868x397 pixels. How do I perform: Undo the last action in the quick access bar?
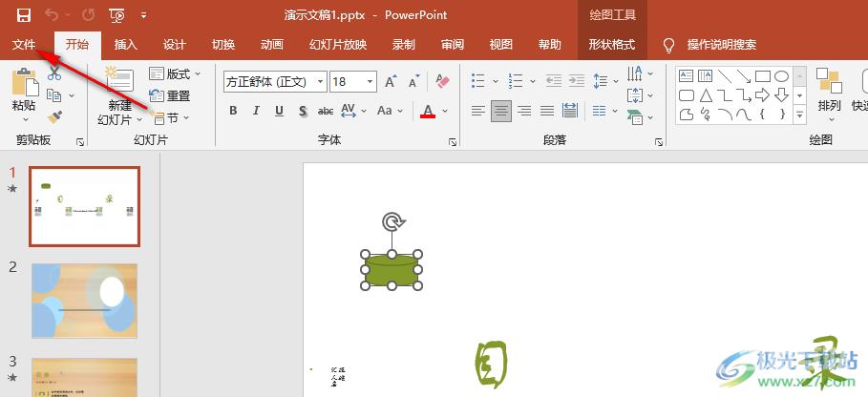52,15
